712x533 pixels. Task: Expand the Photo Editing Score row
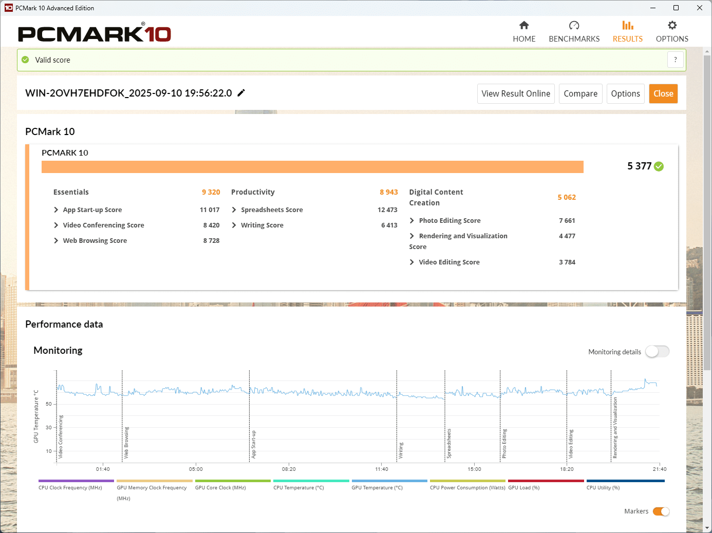[x=412, y=221]
